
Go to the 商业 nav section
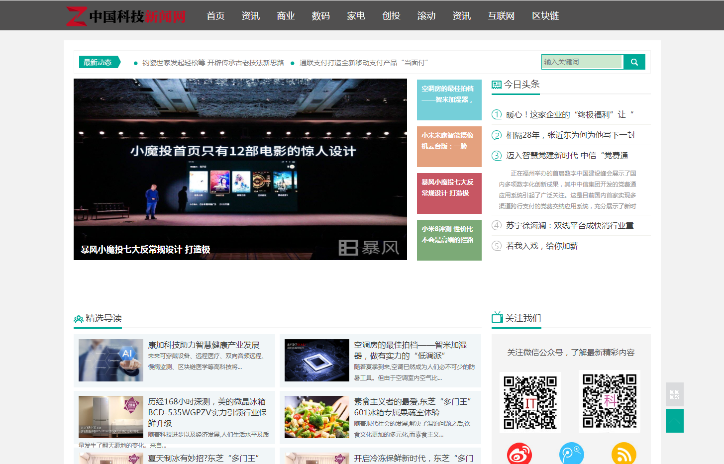[286, 16]
